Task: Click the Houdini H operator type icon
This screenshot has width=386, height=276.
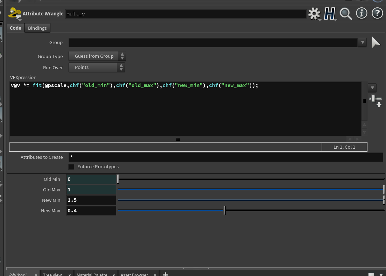Action: (330, 14)
